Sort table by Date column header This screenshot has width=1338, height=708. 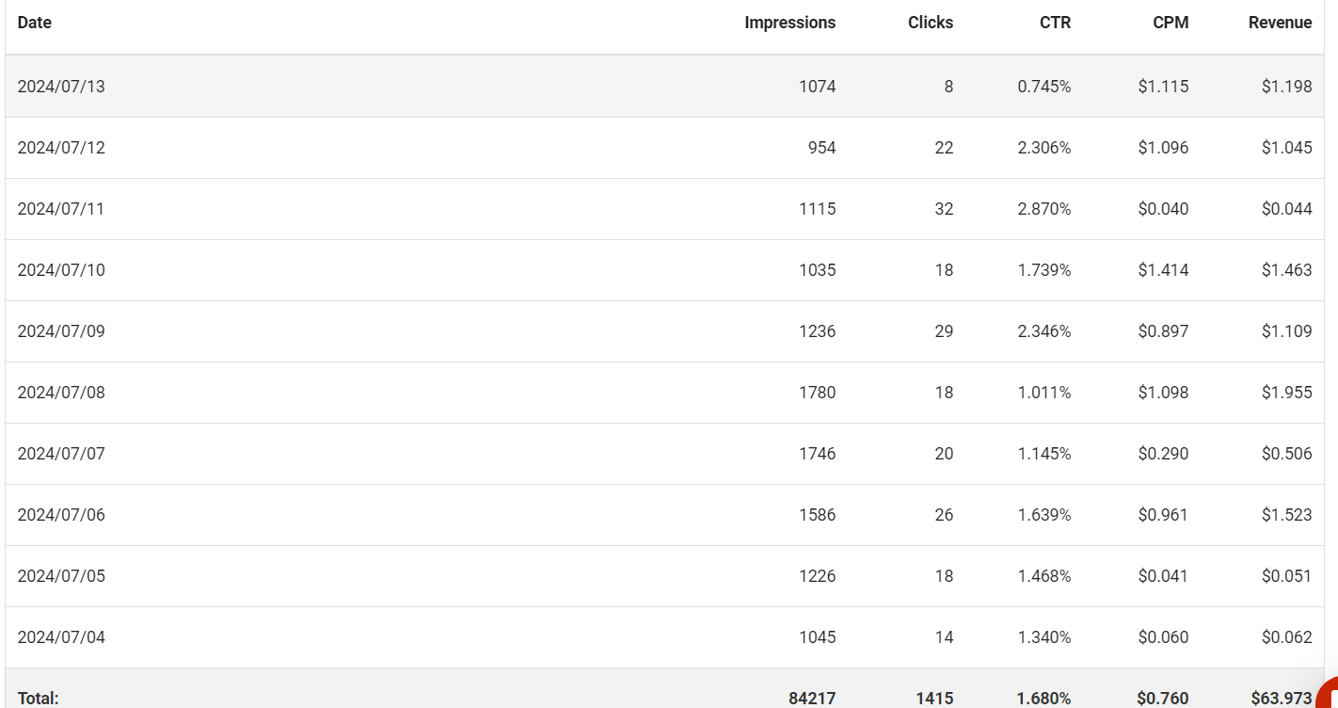(35, 23)
